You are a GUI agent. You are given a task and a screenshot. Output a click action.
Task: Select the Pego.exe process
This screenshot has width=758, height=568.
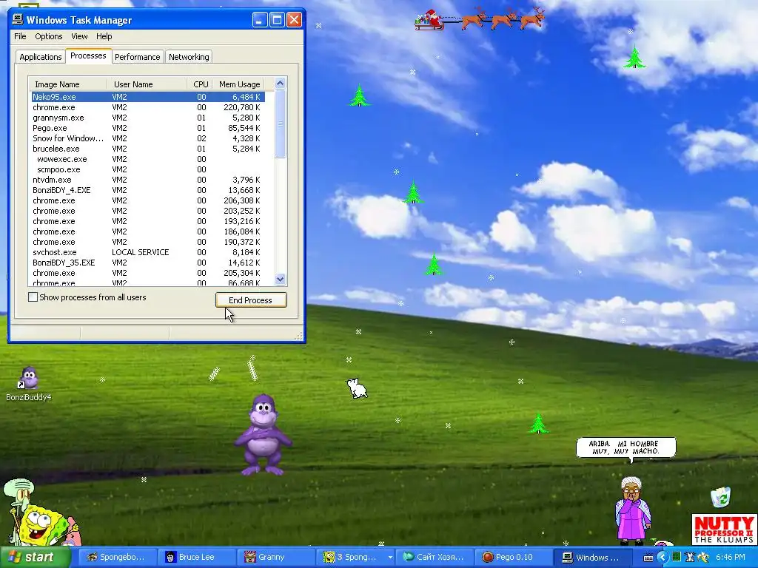(x=148, y=128)
